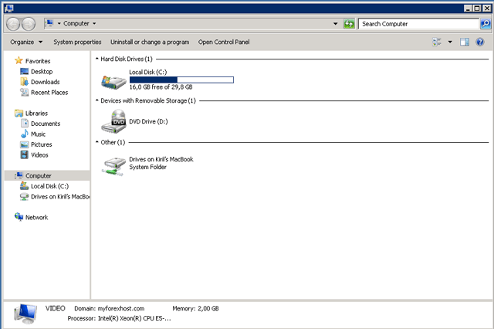This screenshot has height=329, width=494.
Task: Maximize the Computer window
Action: (x=477, y=8)
